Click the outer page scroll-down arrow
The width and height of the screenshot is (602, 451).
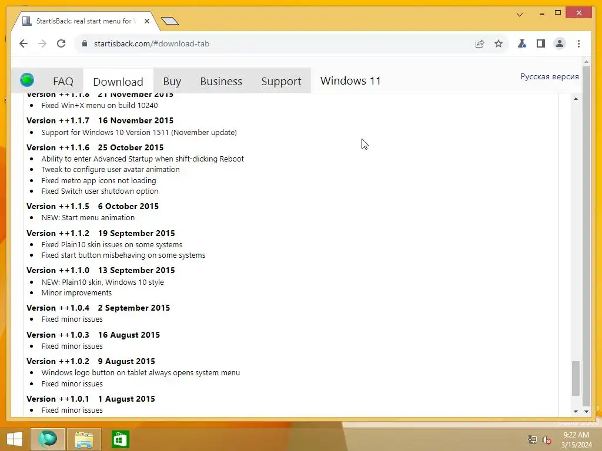(586, 411)
